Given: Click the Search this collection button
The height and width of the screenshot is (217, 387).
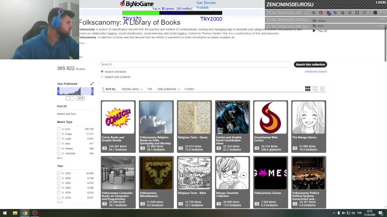Looking at the screenshot, I should (x=310, y=64).
